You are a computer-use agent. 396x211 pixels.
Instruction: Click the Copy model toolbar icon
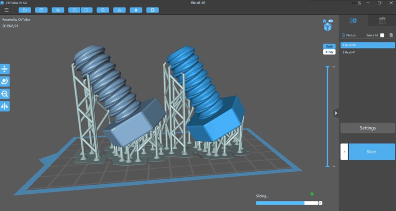tap(103, 10)
